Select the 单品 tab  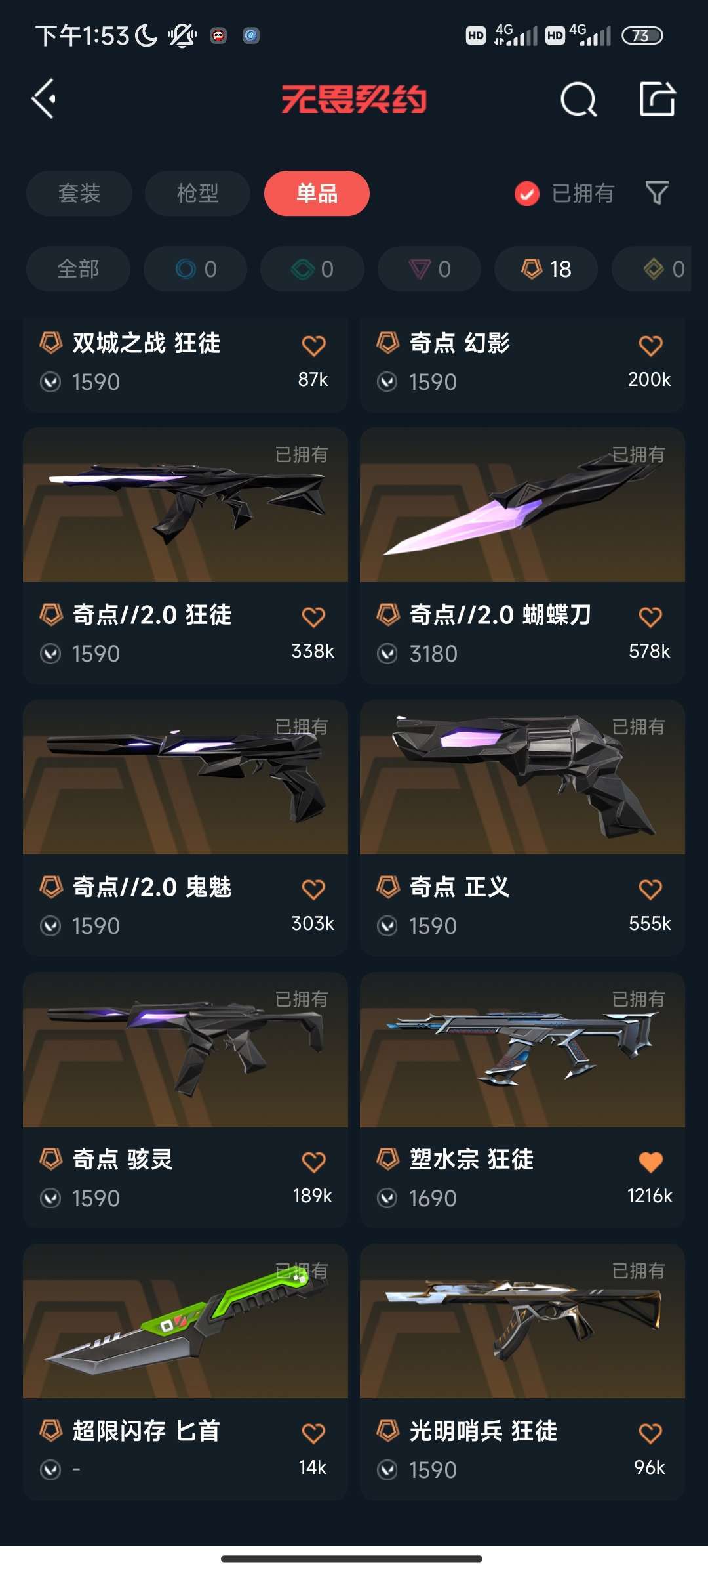[x=317, y=194]
